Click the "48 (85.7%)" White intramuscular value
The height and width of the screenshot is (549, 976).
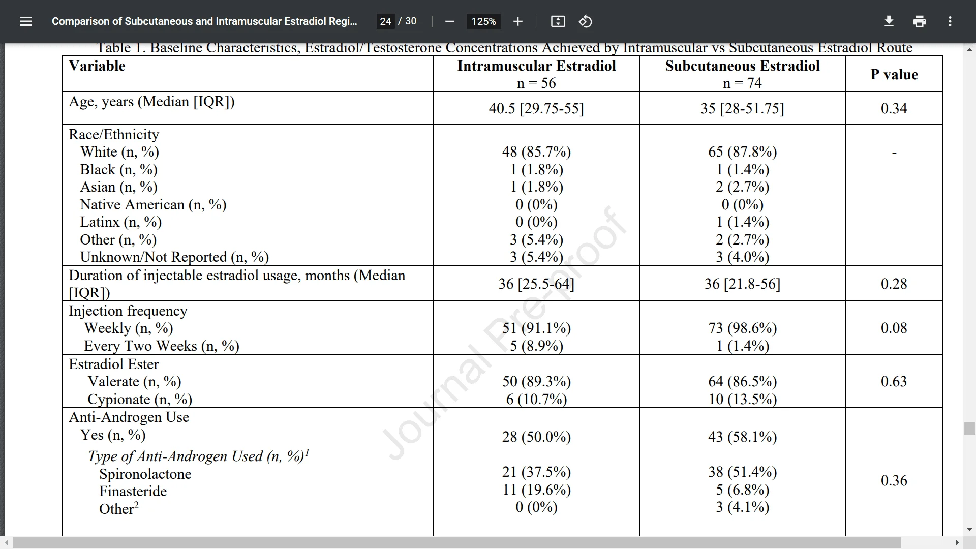point(536,151)
